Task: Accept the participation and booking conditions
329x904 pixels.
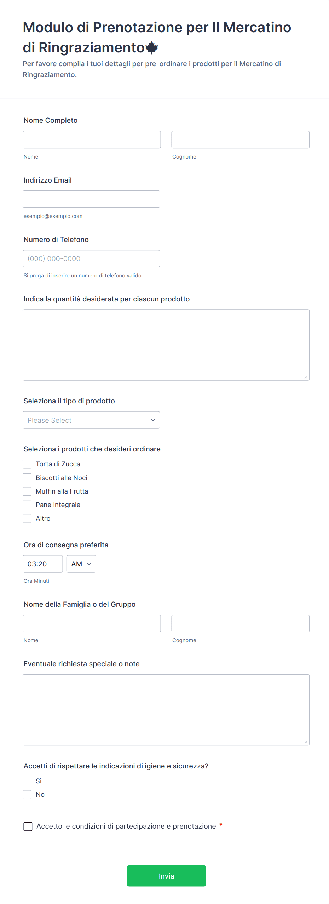Action: coord(28,826)
